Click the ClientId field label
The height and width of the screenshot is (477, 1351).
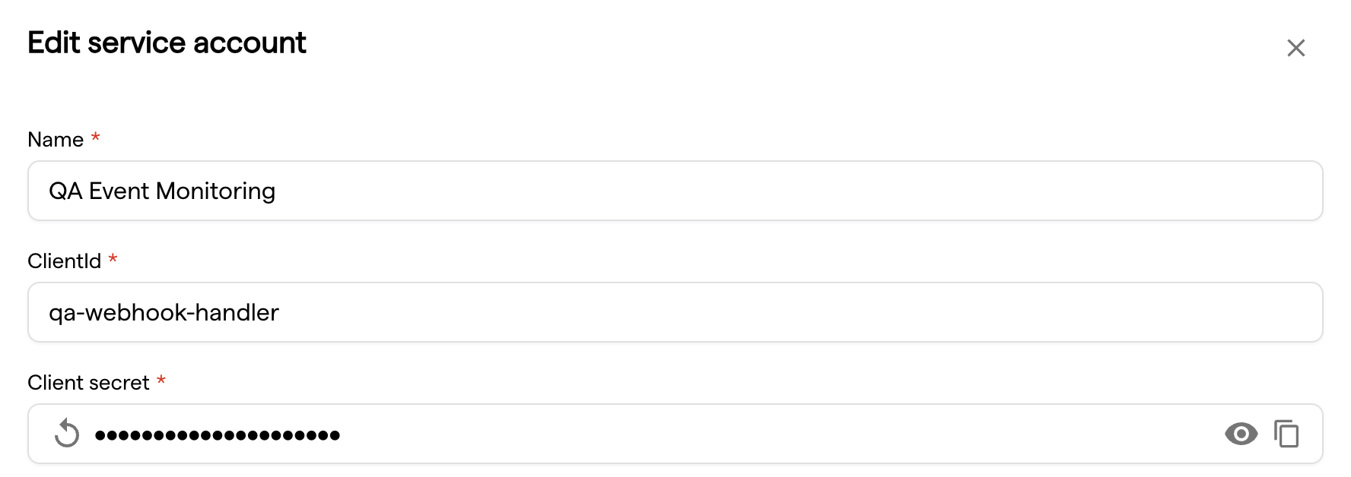64,261
